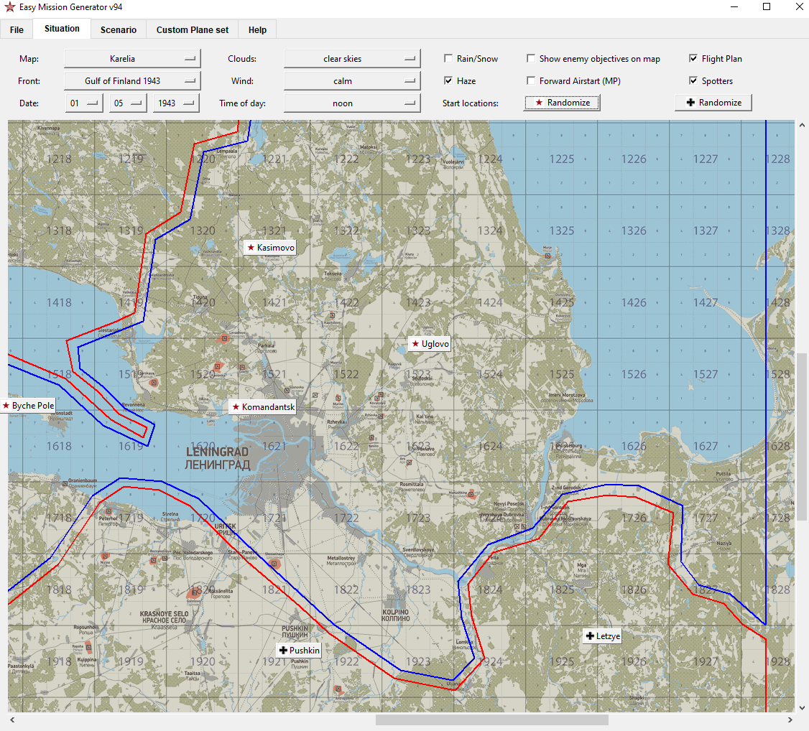Disable the Haze checkbox
Viewport: 809px width, 731px height.
(449, 81)
